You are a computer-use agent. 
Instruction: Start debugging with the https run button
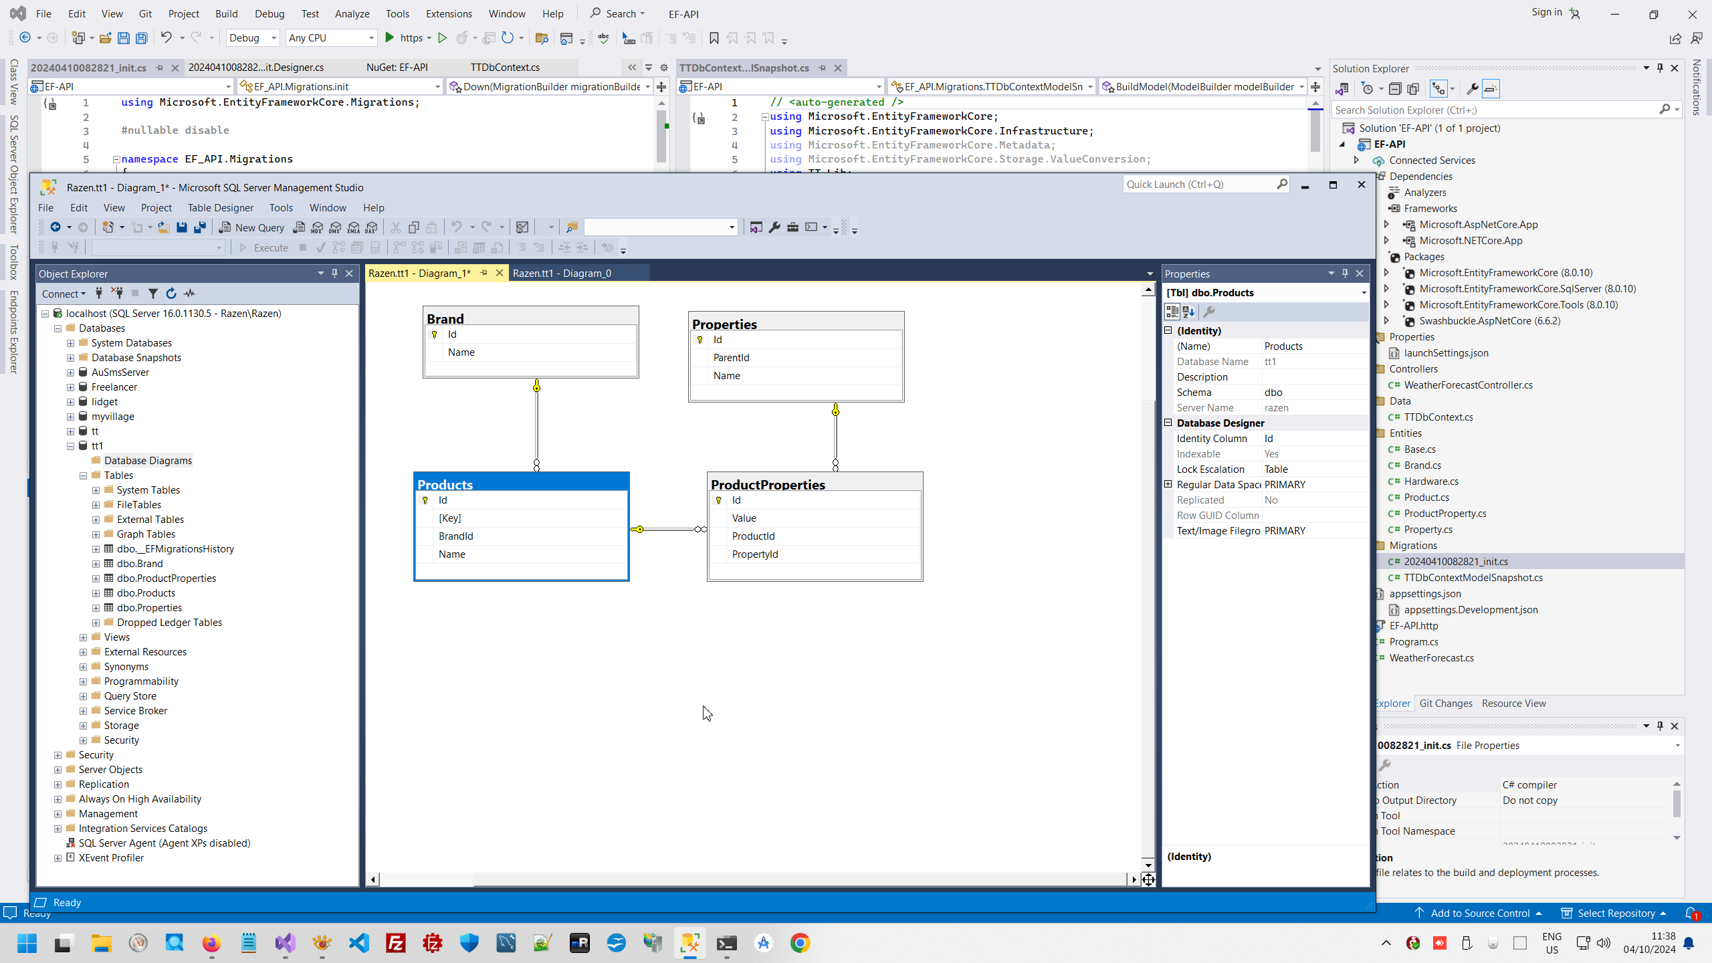[390, 38]
